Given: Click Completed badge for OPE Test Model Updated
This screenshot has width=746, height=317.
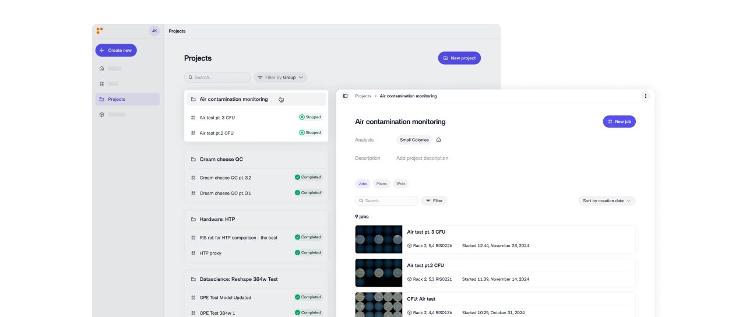Looking at the screenshot, I should point(308,297).
